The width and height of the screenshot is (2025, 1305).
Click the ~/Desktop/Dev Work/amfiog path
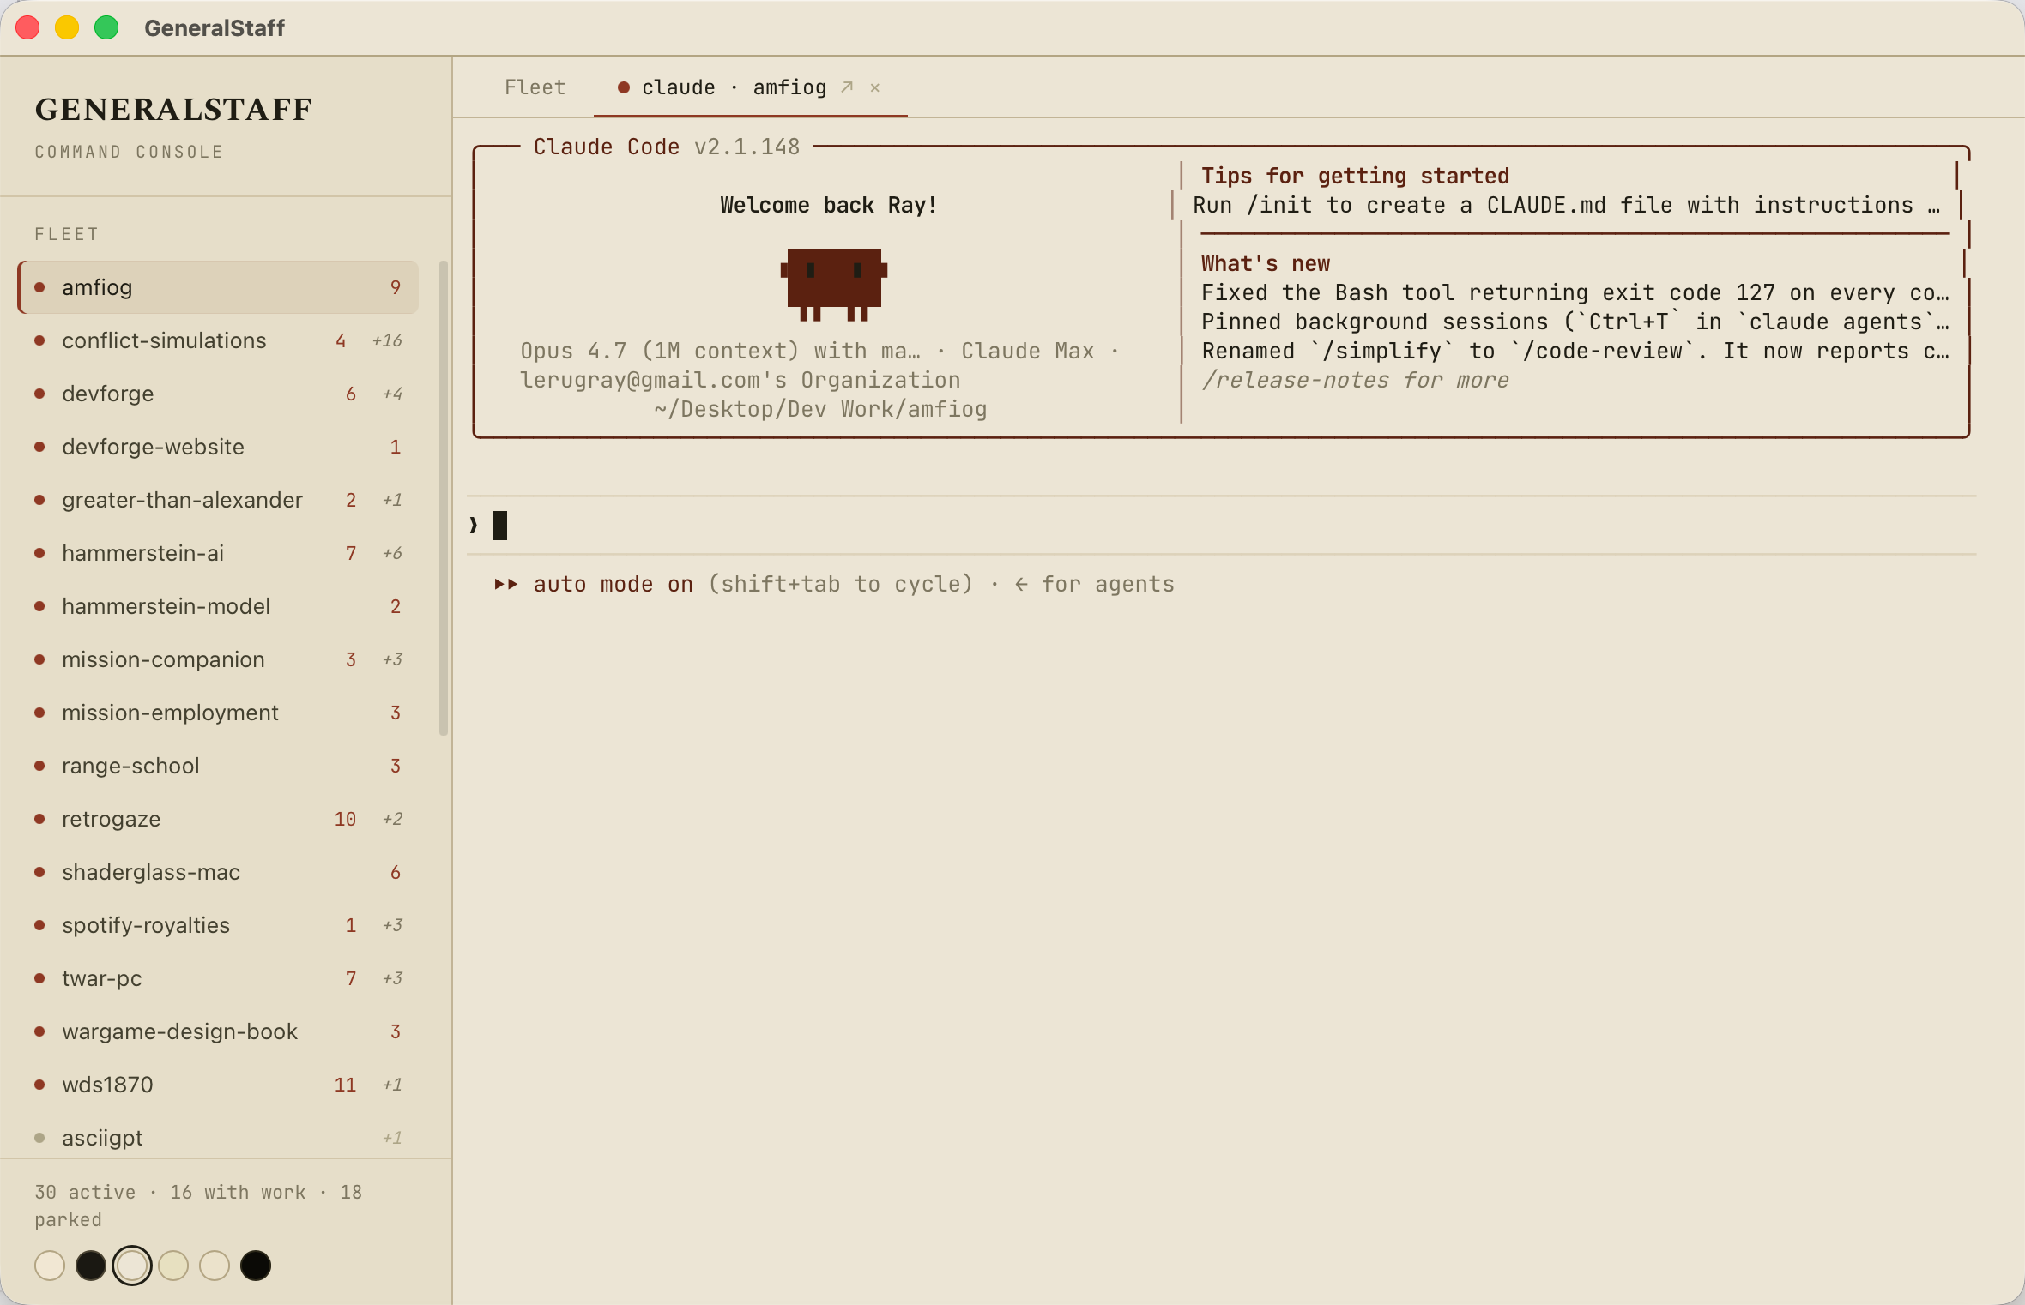820,409
